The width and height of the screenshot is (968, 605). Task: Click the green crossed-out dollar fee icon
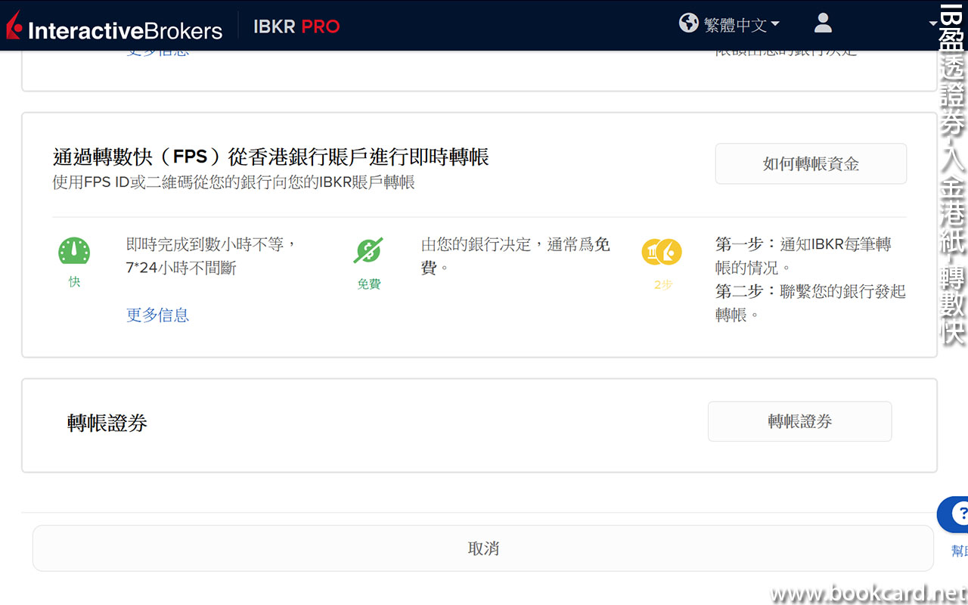[368, 251]
